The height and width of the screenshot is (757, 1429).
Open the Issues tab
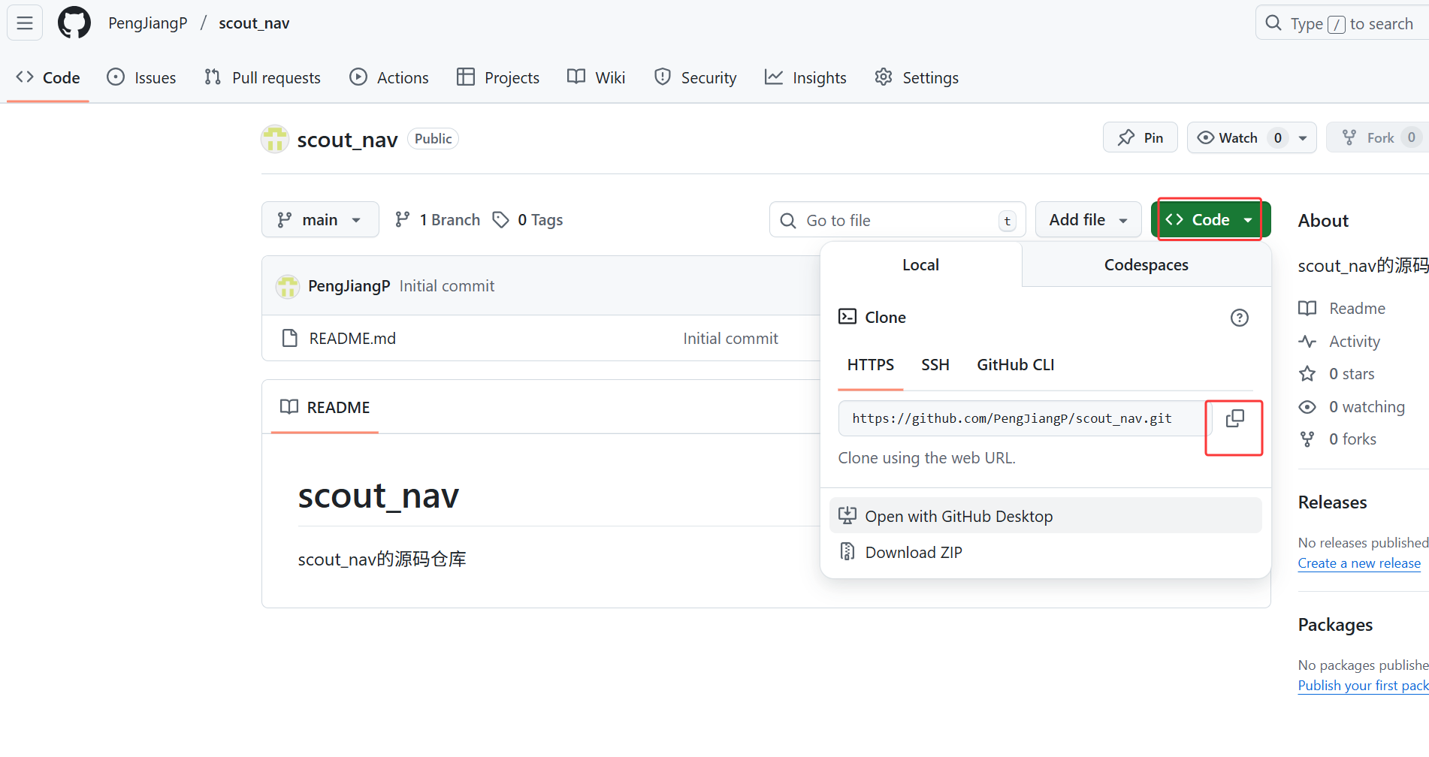point(141,77)
